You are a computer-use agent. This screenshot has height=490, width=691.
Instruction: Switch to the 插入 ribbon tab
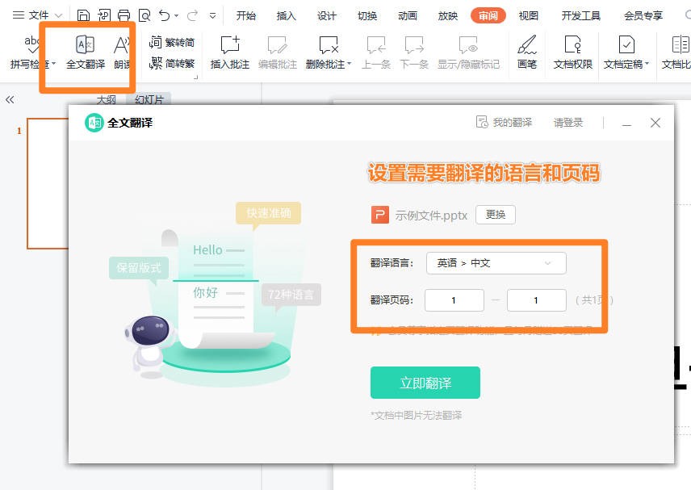(x=287, y=16)
